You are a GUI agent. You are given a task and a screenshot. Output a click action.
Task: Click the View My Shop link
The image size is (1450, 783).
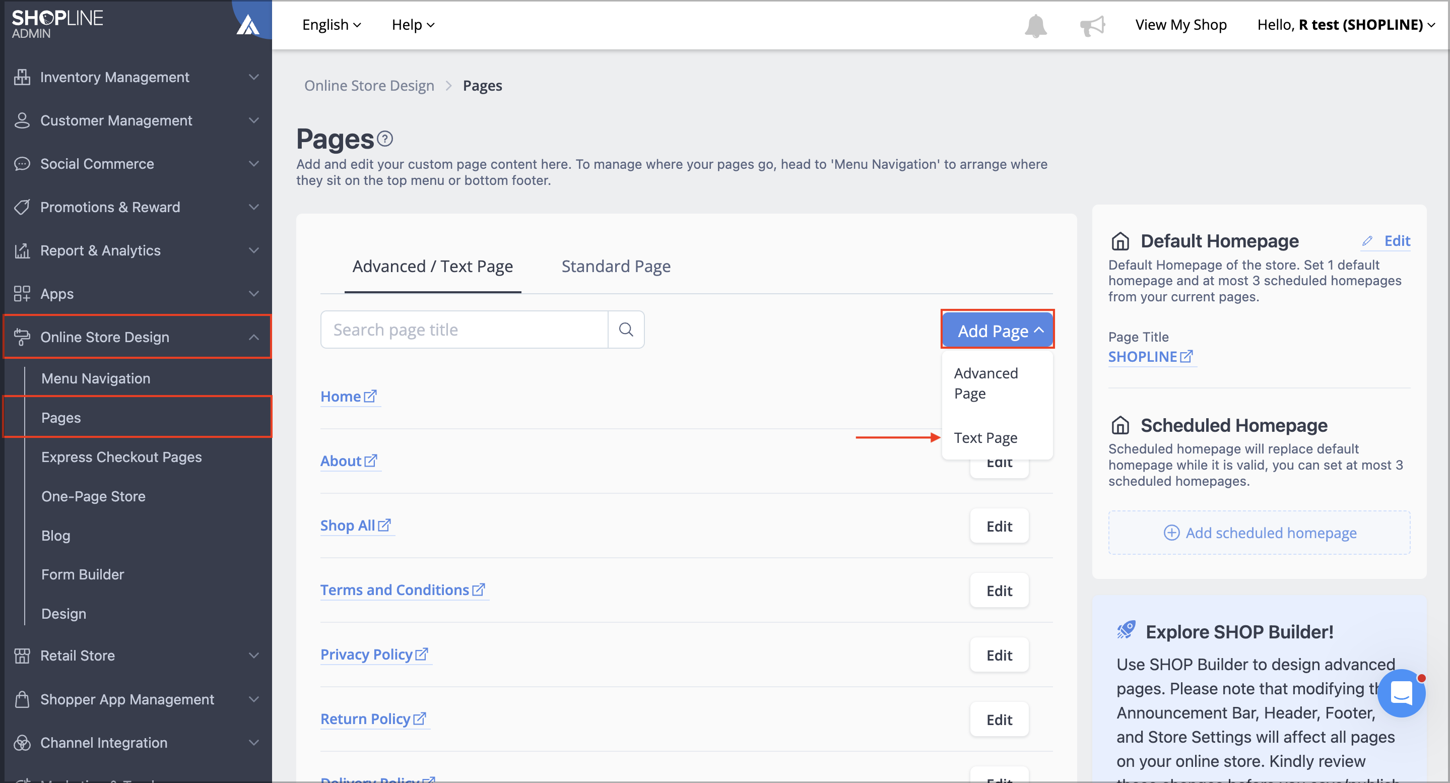coord(1180,25)
